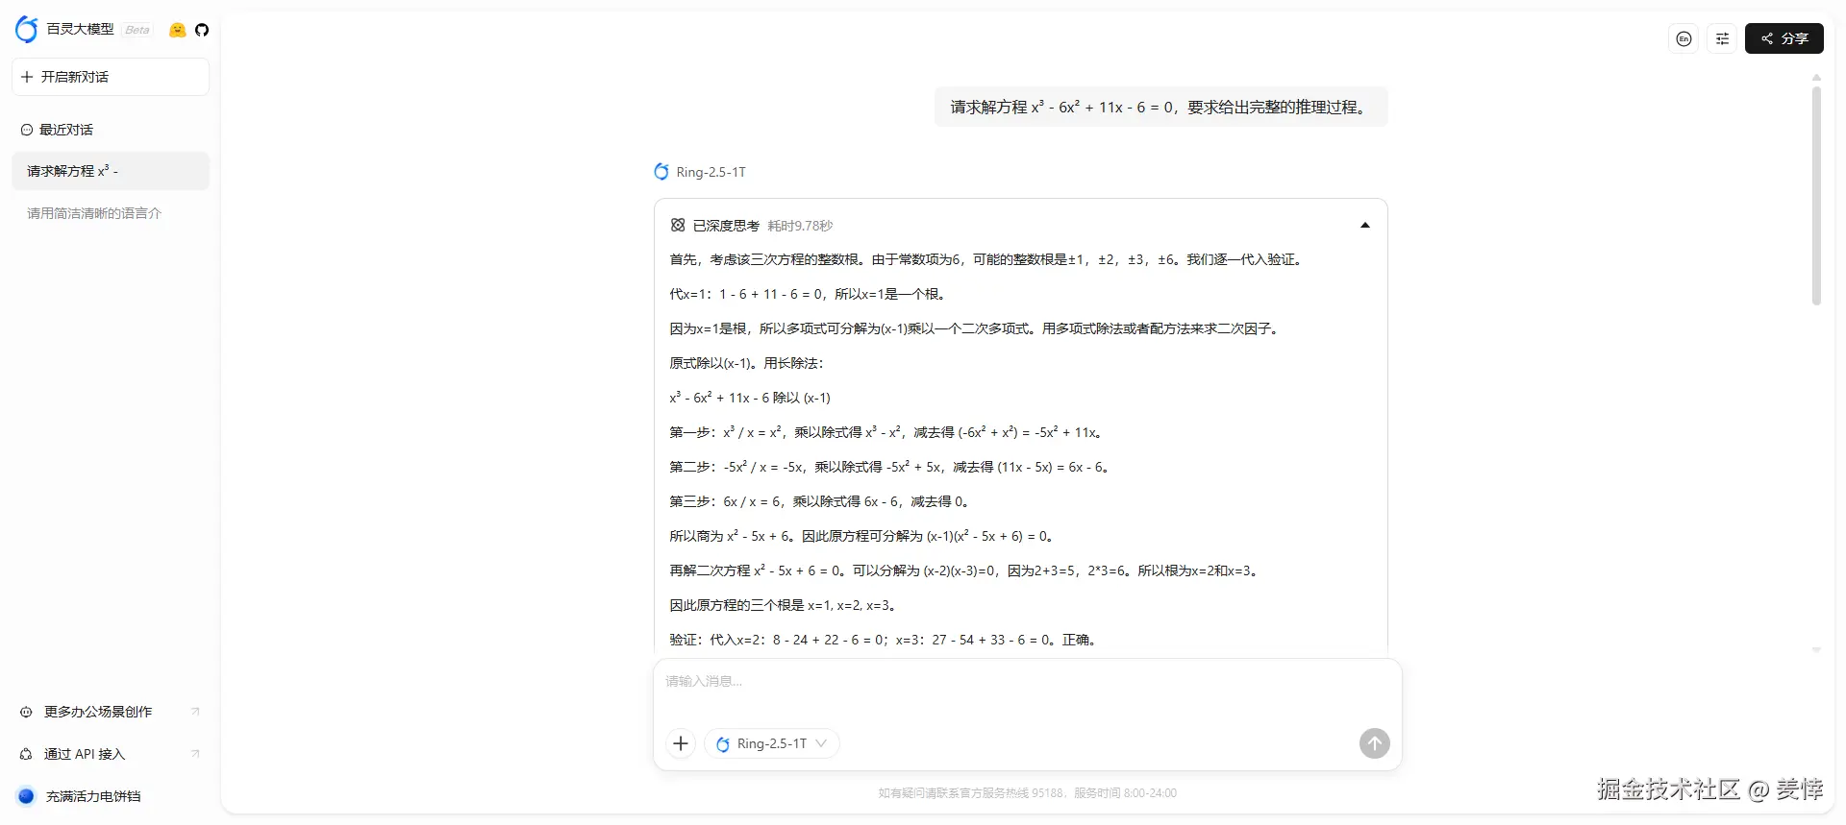1846x825 pixels.
Task: Click the line starting 所以商为
Action: [862, 536]
